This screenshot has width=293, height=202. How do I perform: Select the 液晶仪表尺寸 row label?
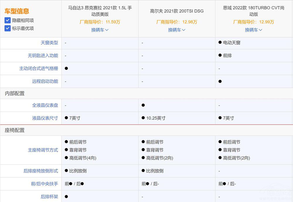coord(45,118)
